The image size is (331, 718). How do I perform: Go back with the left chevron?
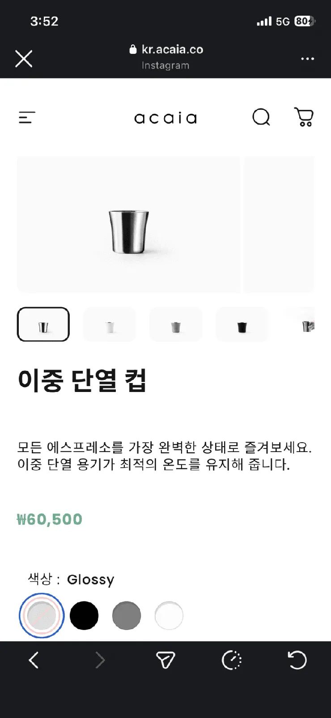pos(34,660)
